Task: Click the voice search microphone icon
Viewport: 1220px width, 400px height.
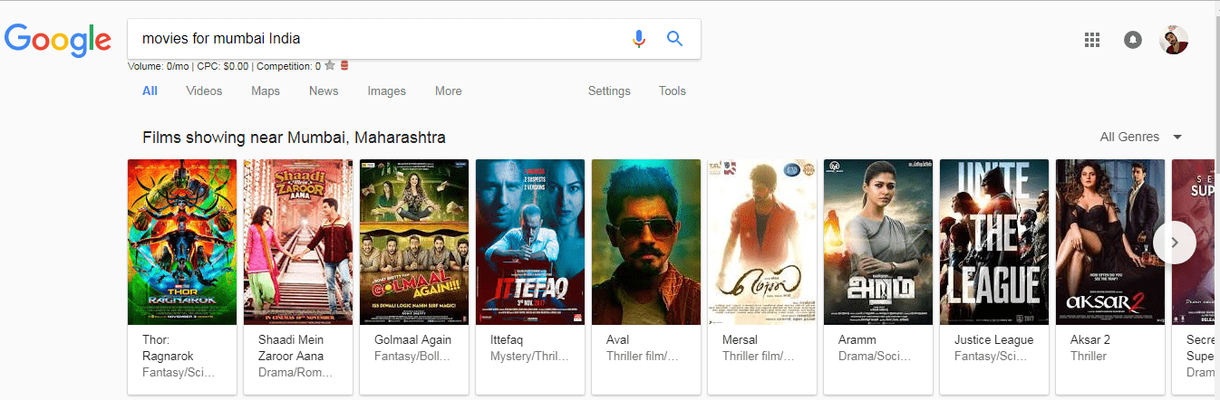Action: [639, 39]
